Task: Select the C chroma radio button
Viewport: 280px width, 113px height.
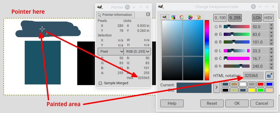Action: pos(216,58)
